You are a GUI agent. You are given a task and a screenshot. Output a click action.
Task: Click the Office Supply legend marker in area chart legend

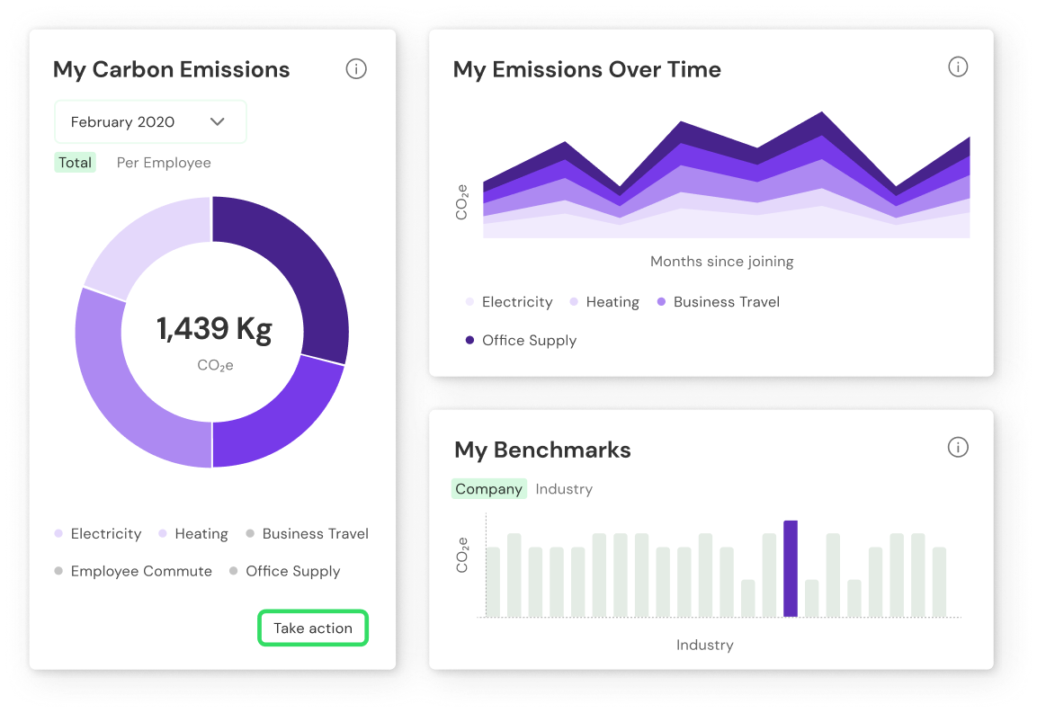tap(471, 340)
